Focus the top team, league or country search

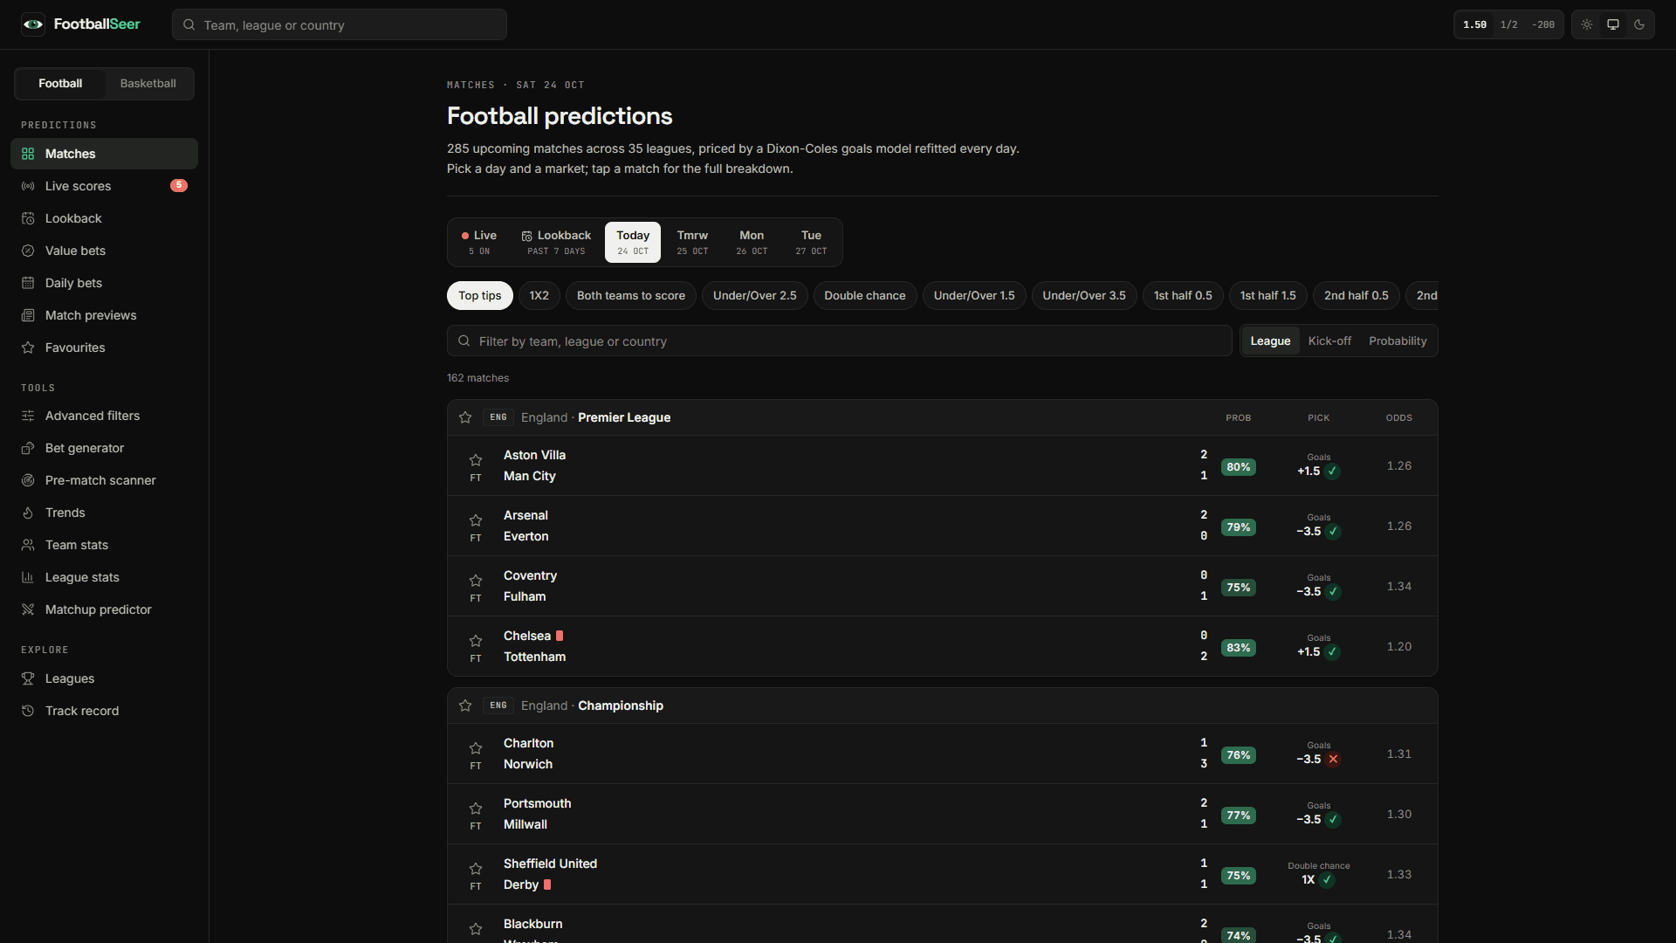[x=340, y=25]
